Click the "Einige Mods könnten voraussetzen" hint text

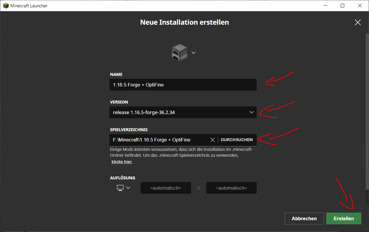point(181,152)
